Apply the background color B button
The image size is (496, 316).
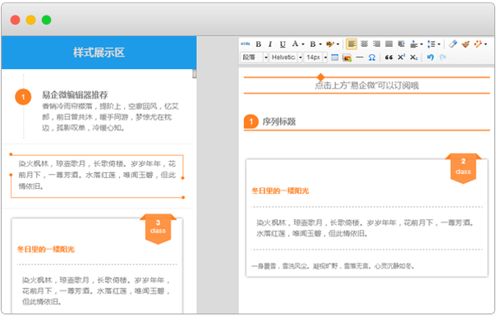click(x=313, y=44)
